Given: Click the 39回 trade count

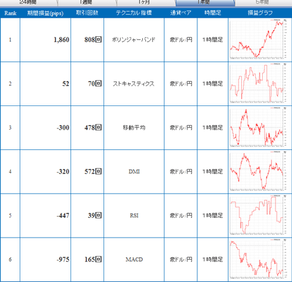Looking at the screenshot, I should click(x=95, y=215).
